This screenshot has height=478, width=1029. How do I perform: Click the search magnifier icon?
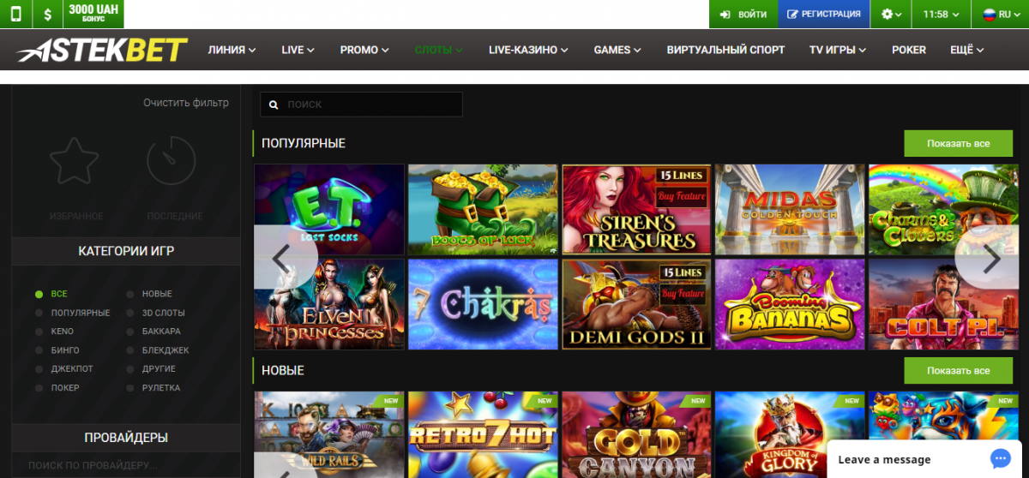pyautogui.click(x=274, y=105)
